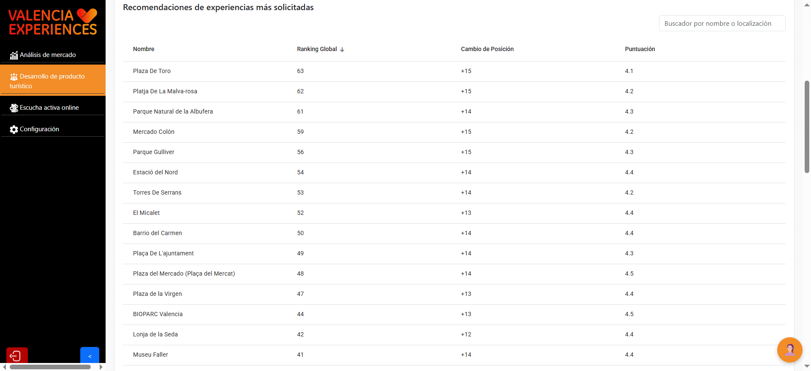Image resolution: width=811 pixels, height=371 pixels.
Task: Click the Escucha activa online icon
Action: (x=14, y=108)
